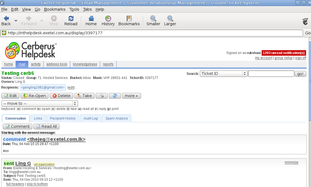Click the Edit ticket button
Viewport: 311px width, 187px height.
[x=10, y=96]
